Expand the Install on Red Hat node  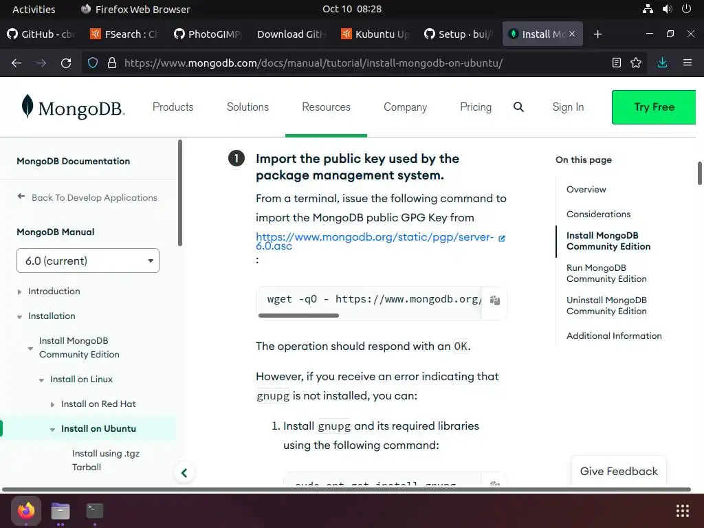click(52, 404)
